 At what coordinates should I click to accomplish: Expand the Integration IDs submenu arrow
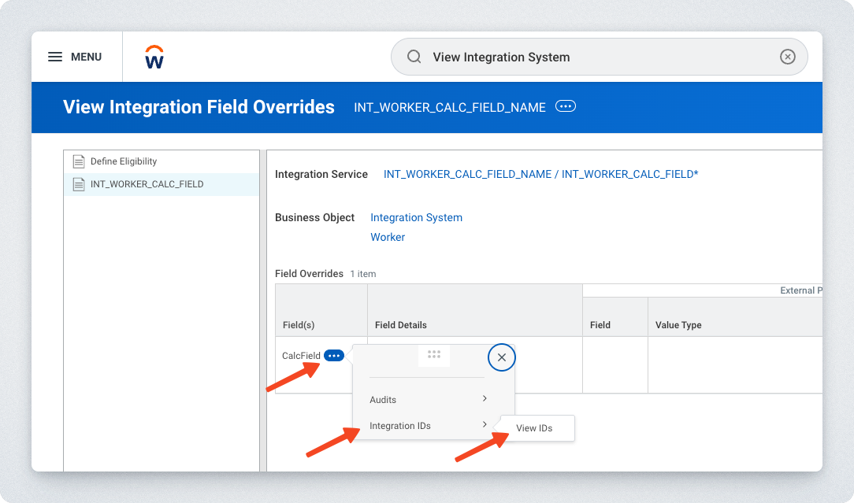(x=485, y=425)
